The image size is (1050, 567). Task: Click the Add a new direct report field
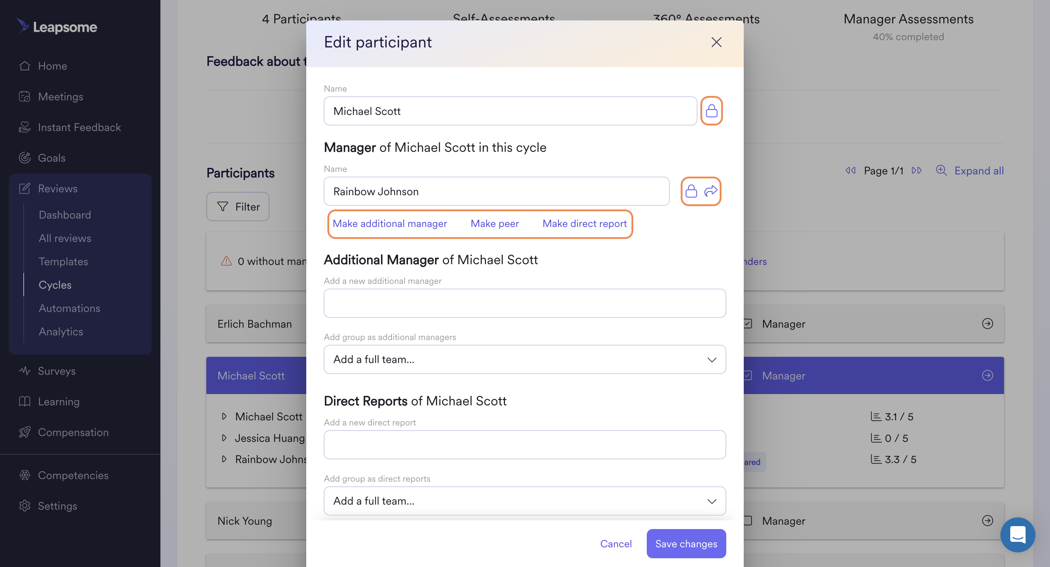point(525,445)
